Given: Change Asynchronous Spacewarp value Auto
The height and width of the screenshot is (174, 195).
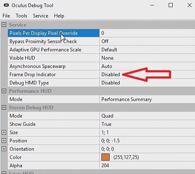Looking at the screenshot, I should pos(148,66).
